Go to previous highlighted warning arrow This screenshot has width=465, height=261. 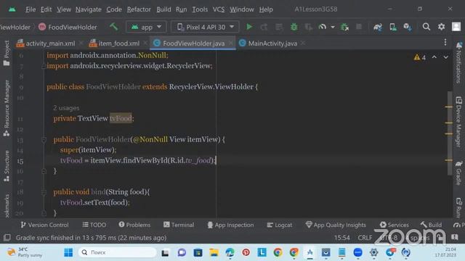click(434, 57)
